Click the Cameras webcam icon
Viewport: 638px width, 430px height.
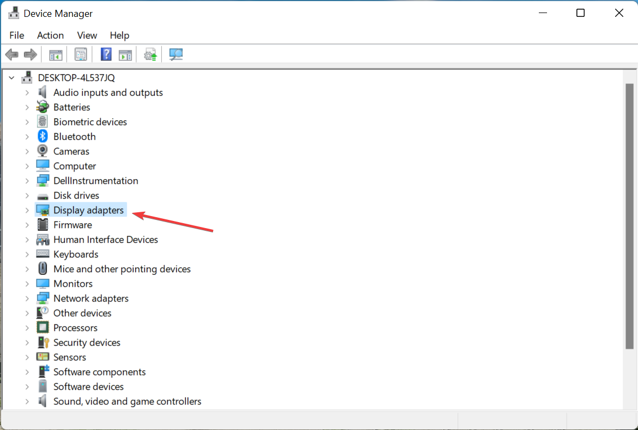pos(42,151)
